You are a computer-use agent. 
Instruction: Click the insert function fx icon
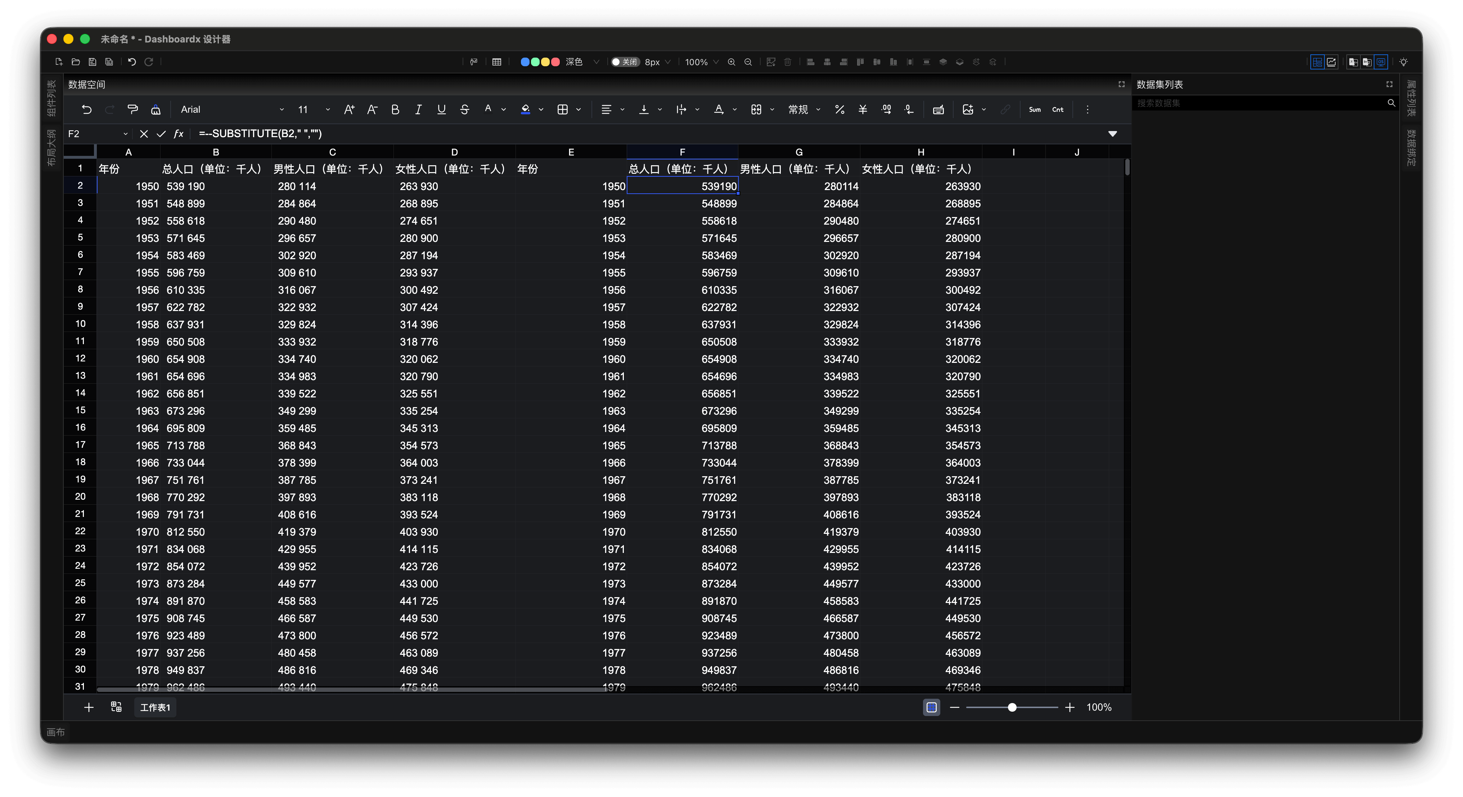pyautogui.click(x=178, y=134)
